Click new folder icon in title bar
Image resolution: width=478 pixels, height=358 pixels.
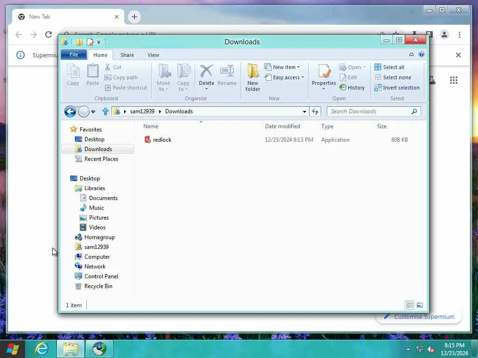[x=79, y=41]
